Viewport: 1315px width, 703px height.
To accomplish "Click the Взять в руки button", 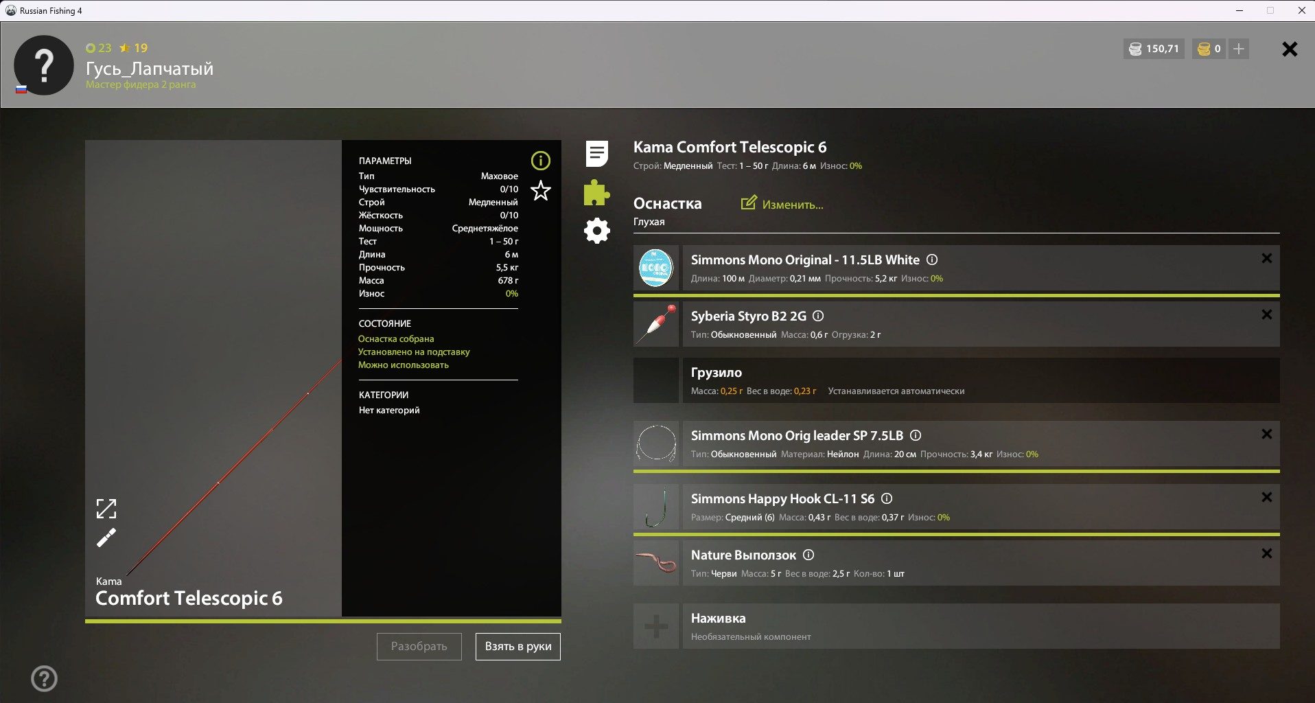I will 518,647.
